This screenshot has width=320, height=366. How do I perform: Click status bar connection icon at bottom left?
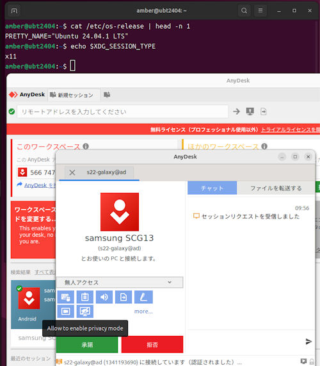tap(59, 362)
